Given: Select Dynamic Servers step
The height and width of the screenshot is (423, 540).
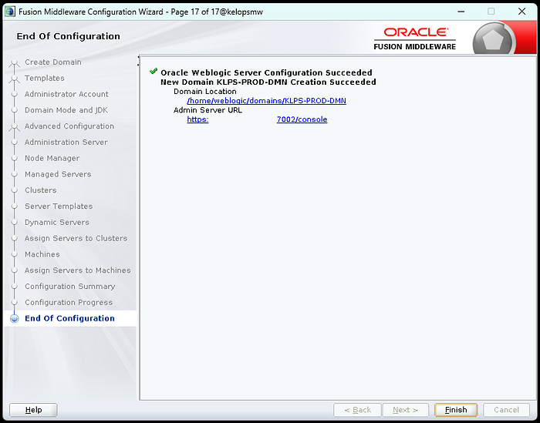Looking at the screenshot, I should point(57,222).
